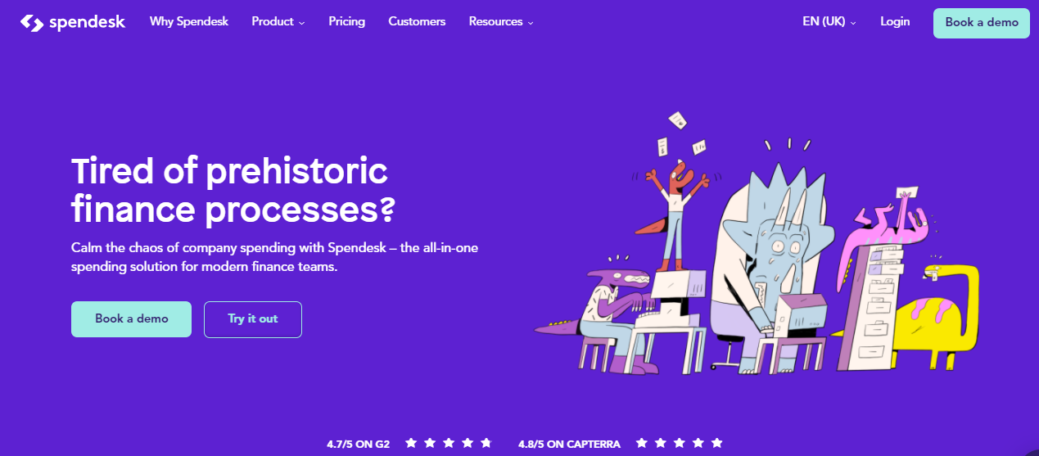
Task: Click the first star of Capterra rating
Action: pyautogui.click(x=642, y=443)
